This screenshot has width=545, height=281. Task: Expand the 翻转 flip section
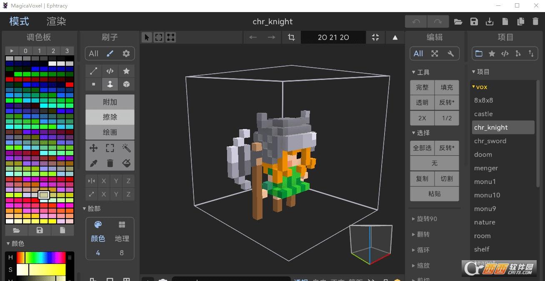[420, 234]
